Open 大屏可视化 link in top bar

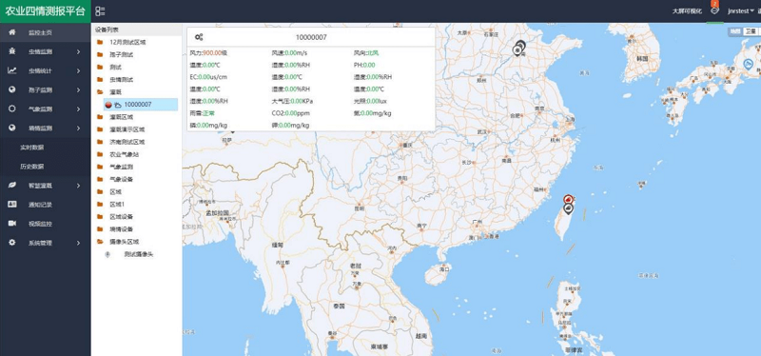pyautogui.click(x=687, y=11)
